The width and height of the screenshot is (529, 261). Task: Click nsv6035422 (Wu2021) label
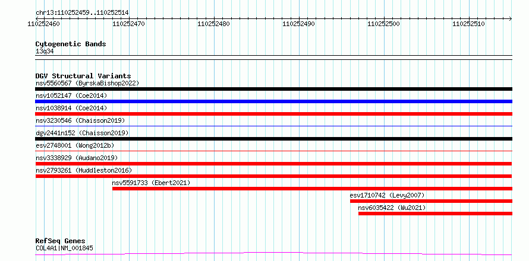[x=392, y=208]
